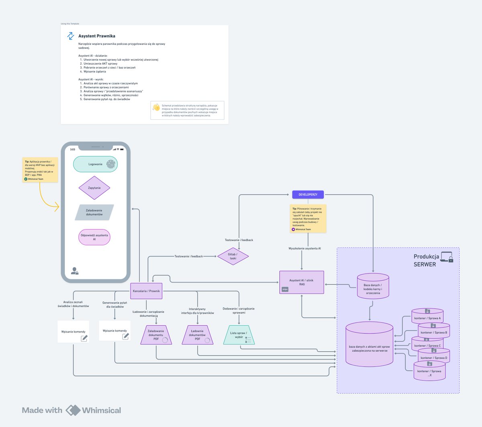Click the Testowanie i feedback label left of Gitlab
The image size is (482, 427).
point(189,256)
